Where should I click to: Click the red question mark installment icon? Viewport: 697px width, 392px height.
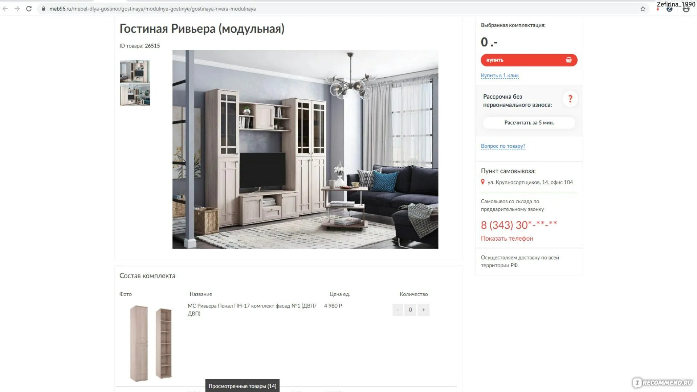click(x=570, y=99)
